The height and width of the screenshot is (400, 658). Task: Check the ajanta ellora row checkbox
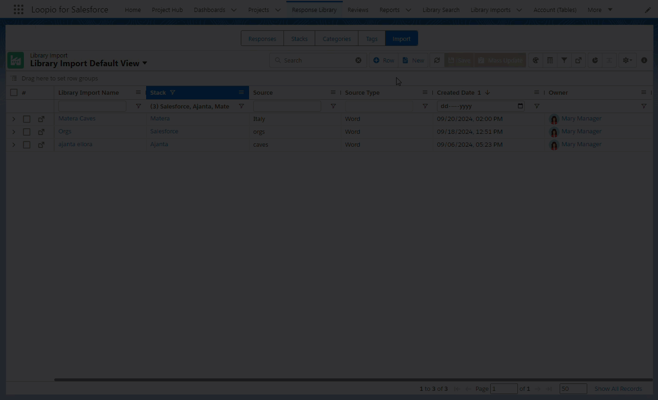pyautogui.click(x=27, y=145)
